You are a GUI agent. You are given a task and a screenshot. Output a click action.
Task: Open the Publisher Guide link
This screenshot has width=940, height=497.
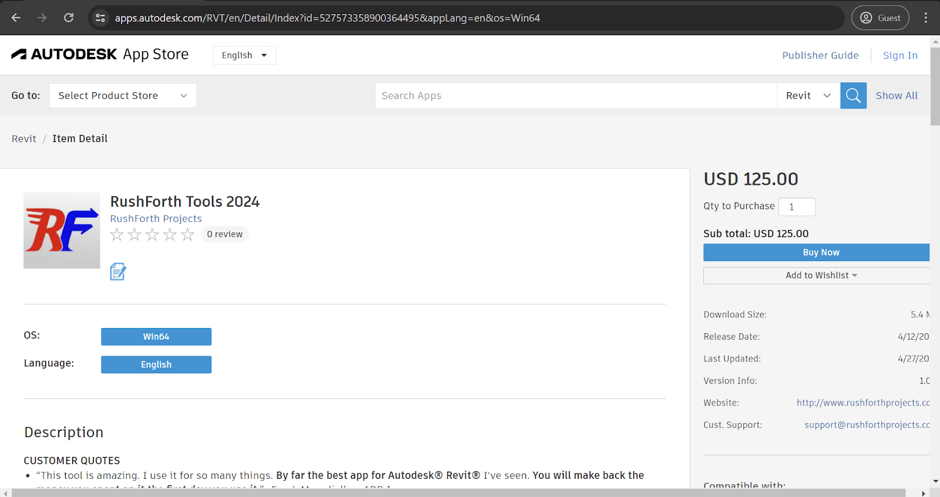[x=820, y=55]
